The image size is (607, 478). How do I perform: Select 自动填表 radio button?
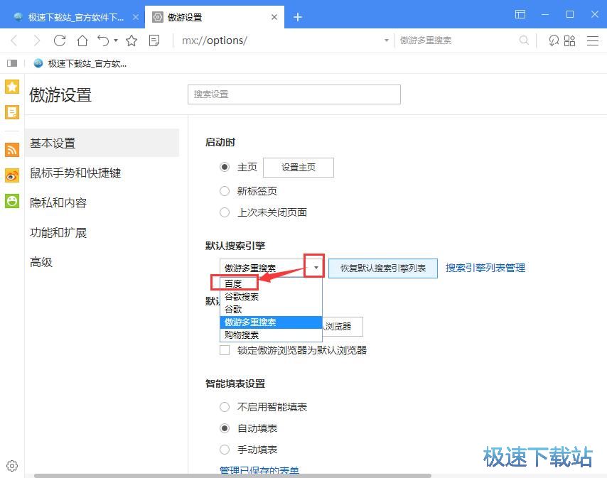[x=225, y=428]
